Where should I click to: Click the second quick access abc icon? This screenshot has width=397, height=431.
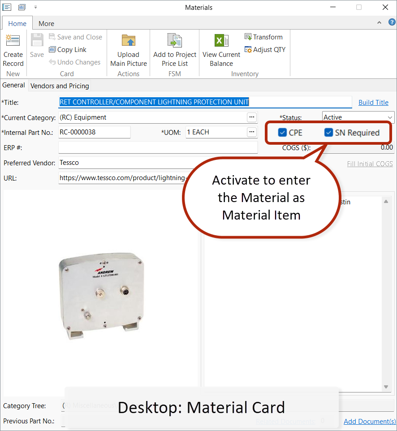pos(22,7)
